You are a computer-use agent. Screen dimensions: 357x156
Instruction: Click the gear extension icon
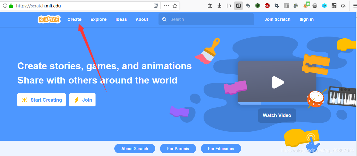(x=315, y=6)
